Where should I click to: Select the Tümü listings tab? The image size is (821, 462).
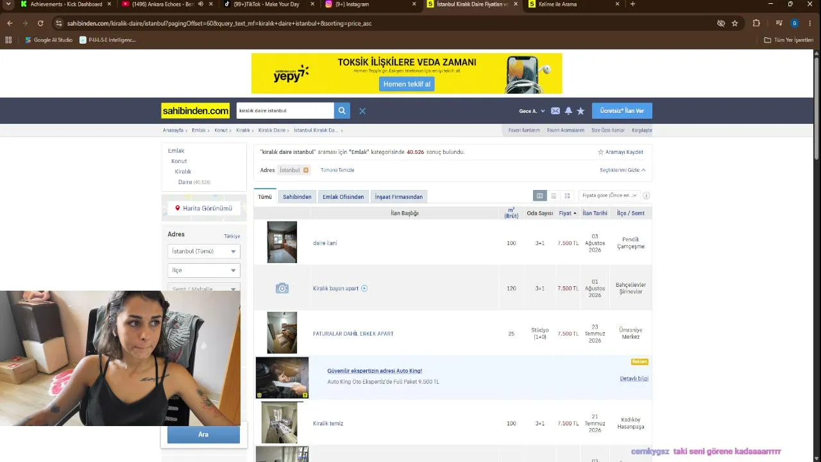coord(265,197)
